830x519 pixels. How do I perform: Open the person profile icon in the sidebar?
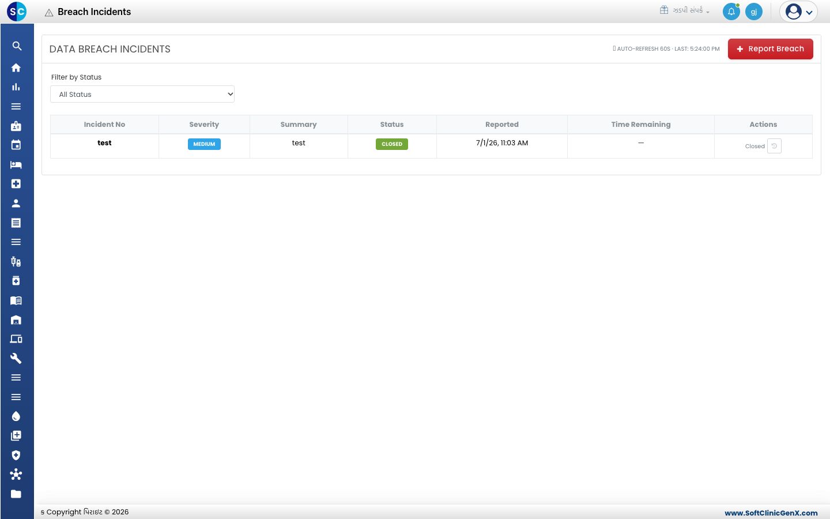(16, 204)
